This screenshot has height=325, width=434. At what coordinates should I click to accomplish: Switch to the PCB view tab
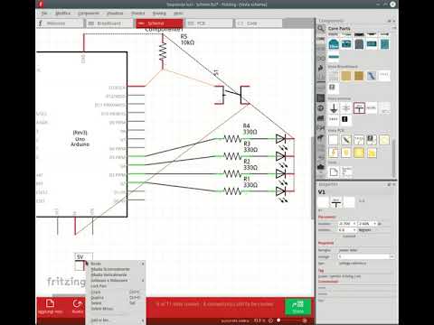pyautogui.click(x=209, y=23)
